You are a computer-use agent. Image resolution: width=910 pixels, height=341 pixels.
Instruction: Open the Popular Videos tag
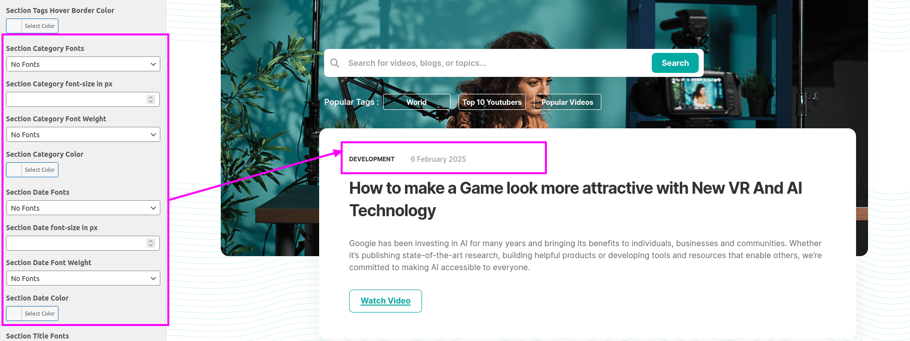pyautogui.click(x=567, y=102)
